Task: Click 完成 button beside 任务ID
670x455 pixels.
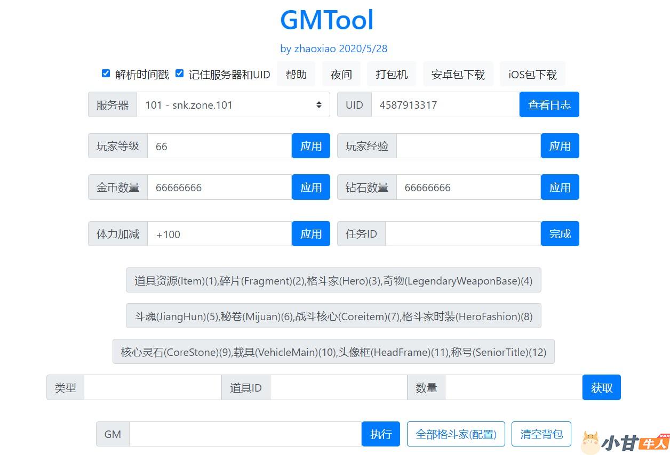Action: pos(560,234)
